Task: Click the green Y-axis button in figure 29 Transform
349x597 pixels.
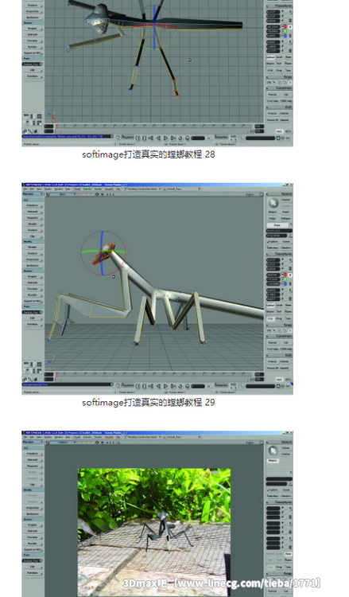Action: point(285,279)
